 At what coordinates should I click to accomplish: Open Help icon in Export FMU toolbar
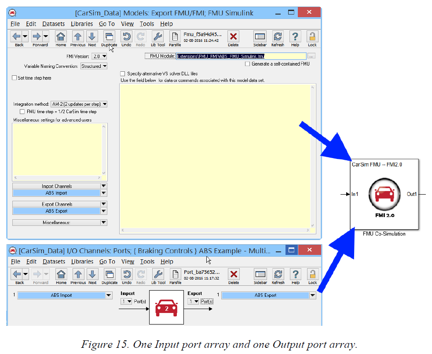(295, 37)
